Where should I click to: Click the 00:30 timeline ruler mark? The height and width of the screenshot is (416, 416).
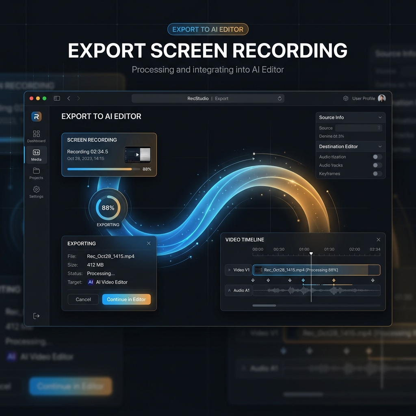tap(279, 249)
